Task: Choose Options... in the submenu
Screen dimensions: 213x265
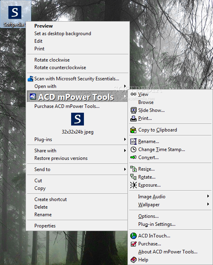Action: point(149,216)
